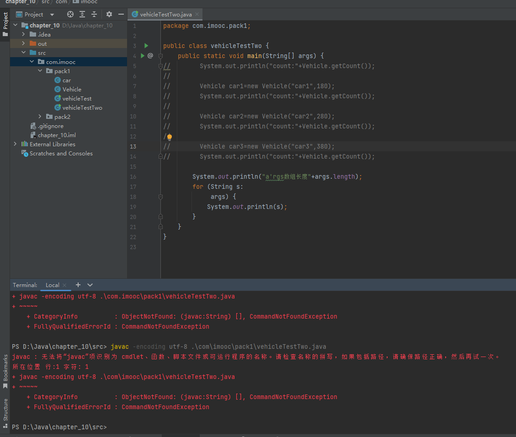Click the vehicleTestTwo file icon in tree
516x437 pixels.
coord(58,107)
